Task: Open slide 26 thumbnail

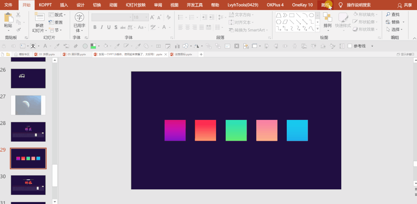Action: (x=28, y=79)
